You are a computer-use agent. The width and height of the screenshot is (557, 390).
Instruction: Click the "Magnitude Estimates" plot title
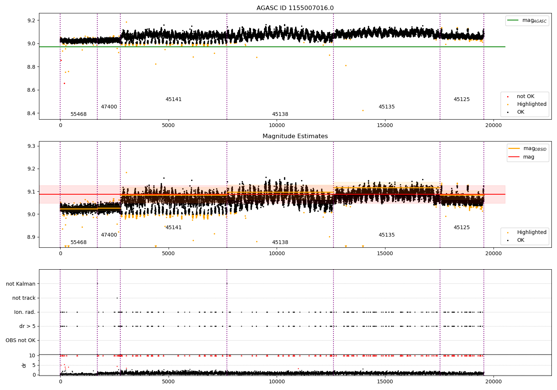coord(295,136)
